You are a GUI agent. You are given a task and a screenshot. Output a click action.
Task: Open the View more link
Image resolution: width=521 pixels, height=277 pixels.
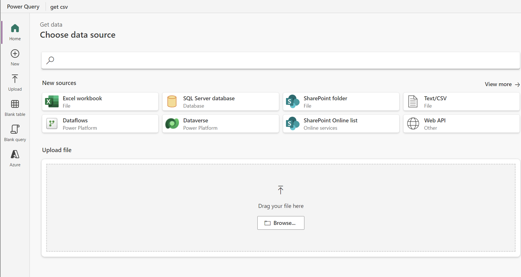pos(502,84)
